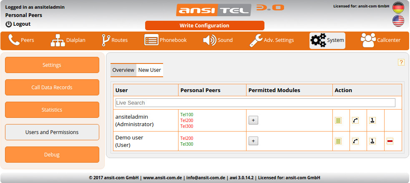Focus the Live Search field
Image resolution: width=410 pixels, height=183 pixels.
click(x=255, y=102)
